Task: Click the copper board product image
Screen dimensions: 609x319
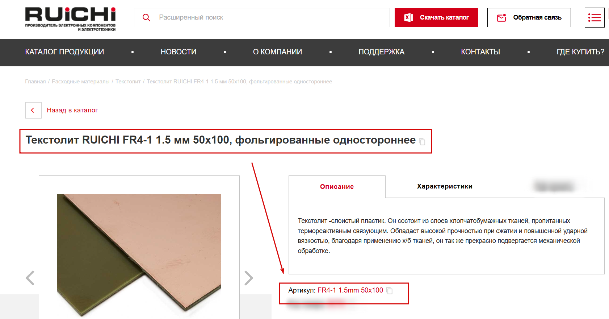Action: pos(139,254)
